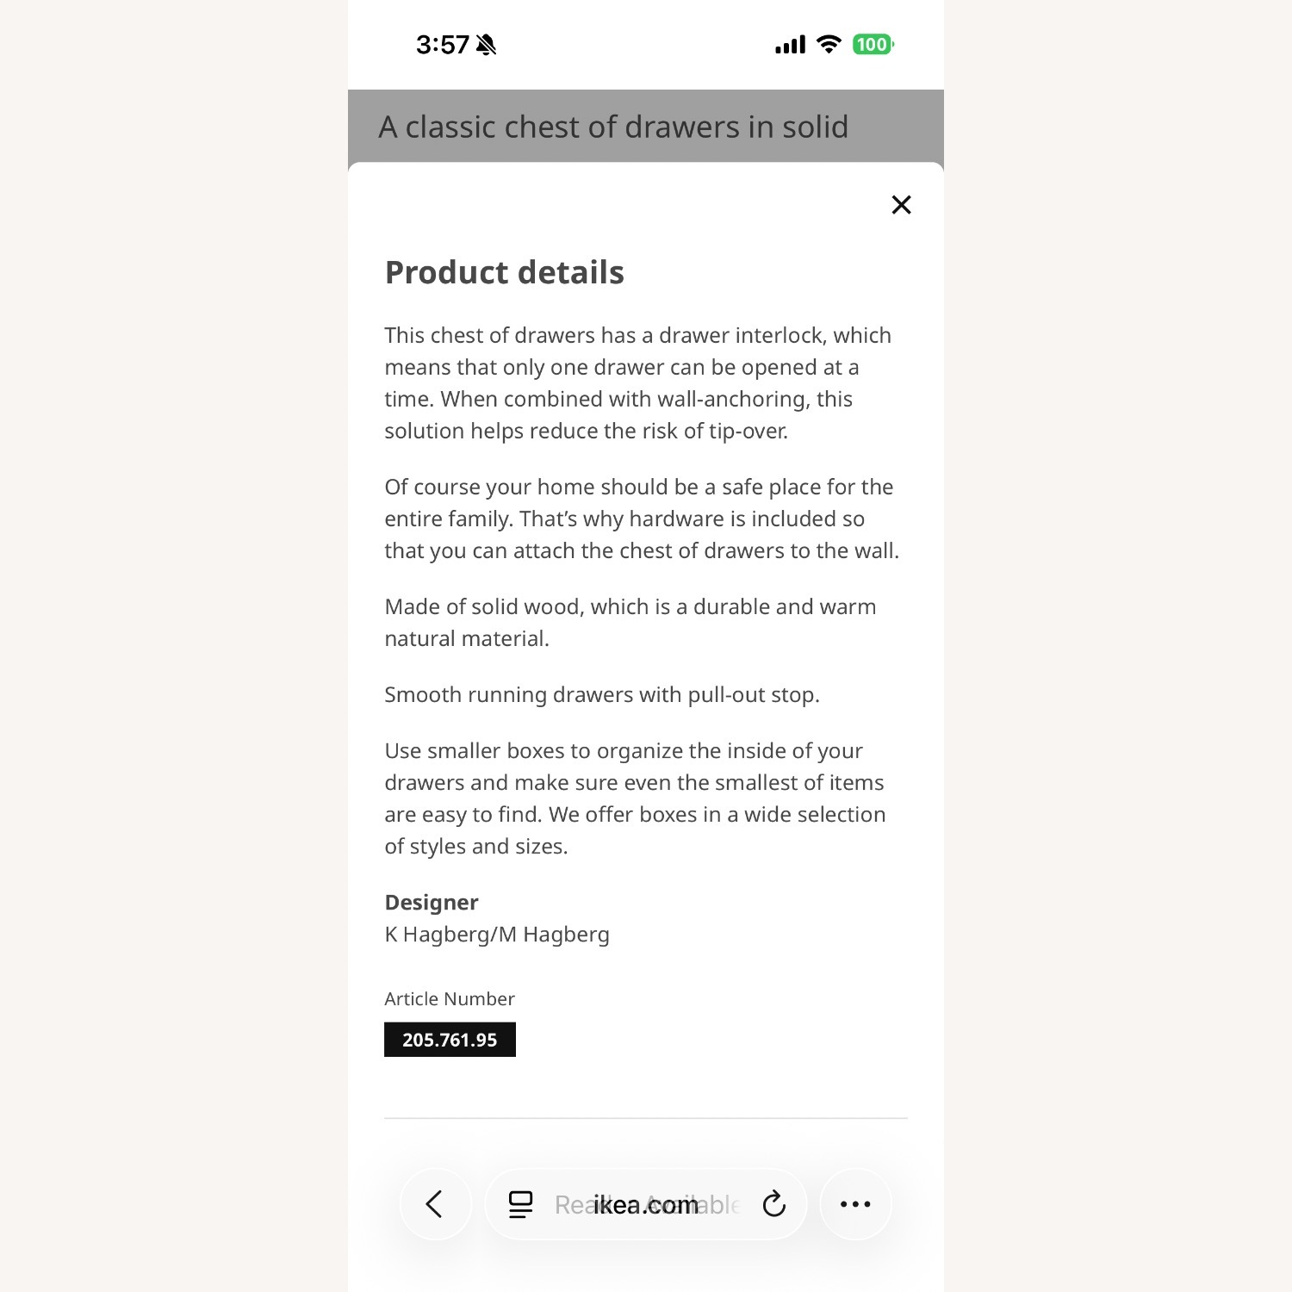Copy the article number 205.761.95 badge
The height and width of the screenshot is (1292, 1292).
point(450,1040)
